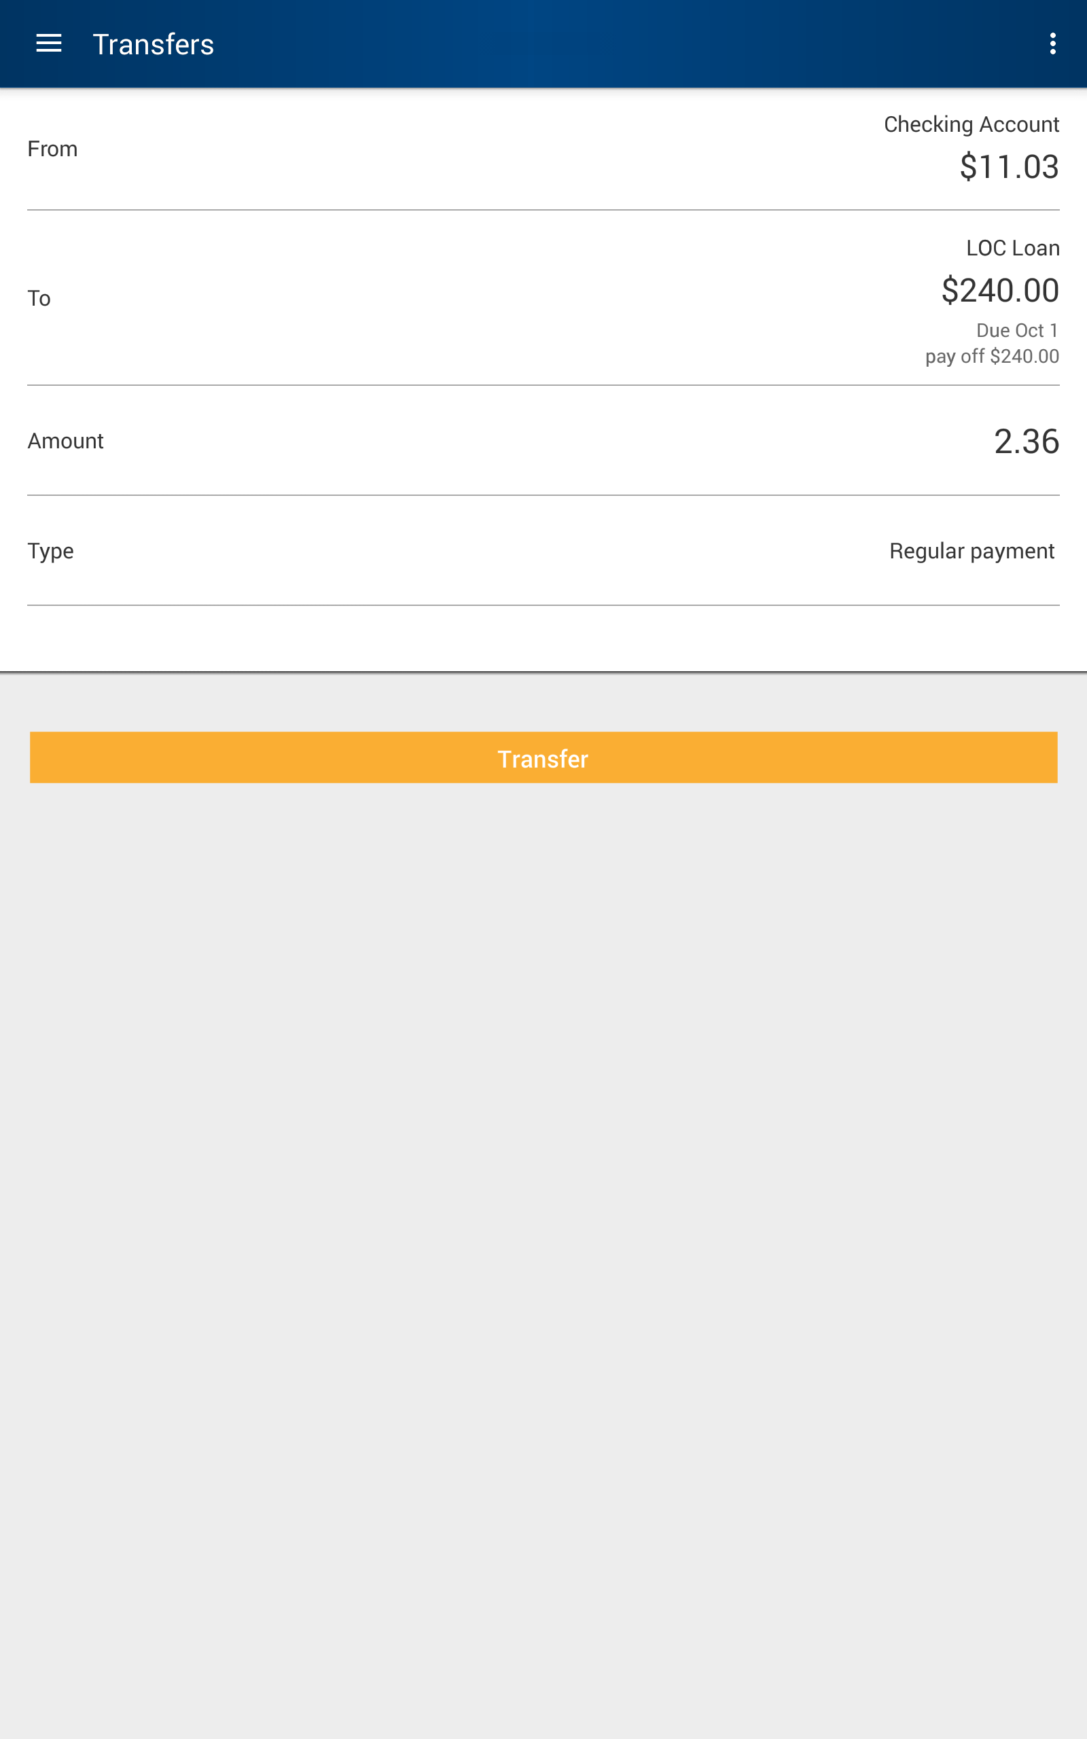Open the To account selector
Viewport: 1087px width, 1739px height.
coord(543,298)
